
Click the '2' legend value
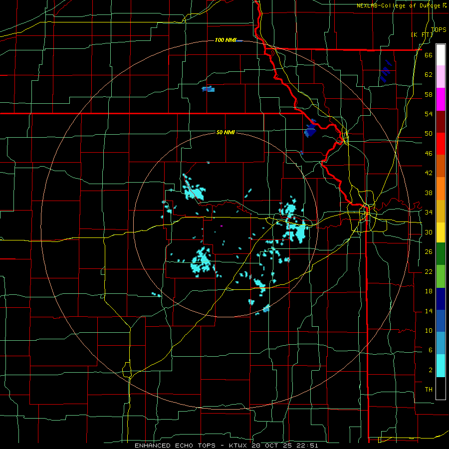point(430,370)
